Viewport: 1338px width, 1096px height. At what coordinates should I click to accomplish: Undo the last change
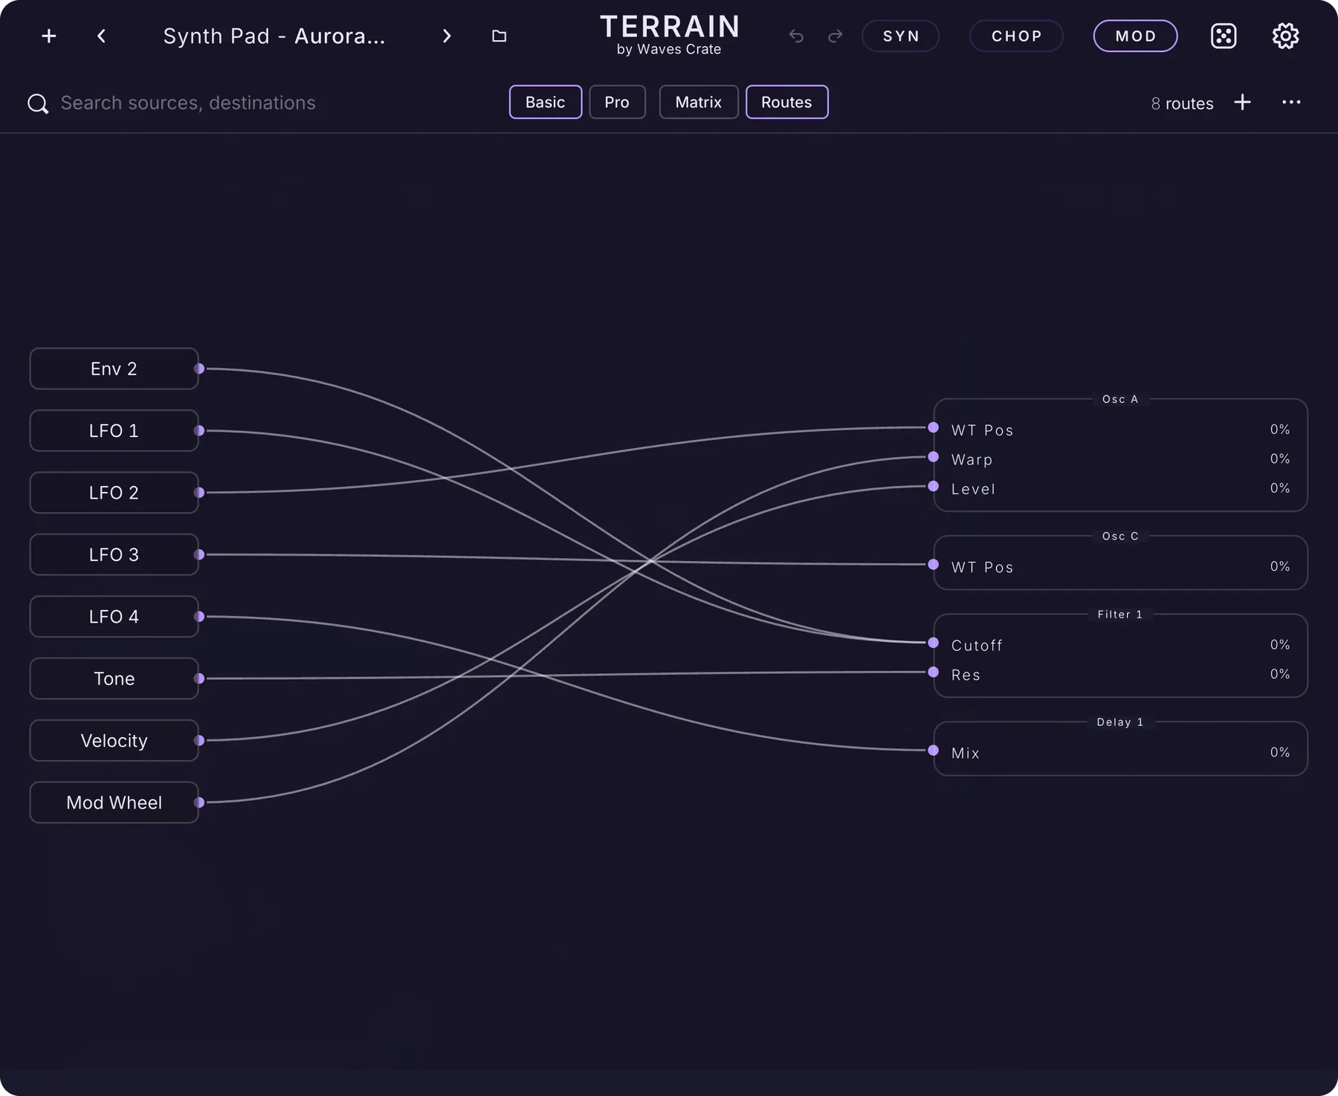point(796,36)
